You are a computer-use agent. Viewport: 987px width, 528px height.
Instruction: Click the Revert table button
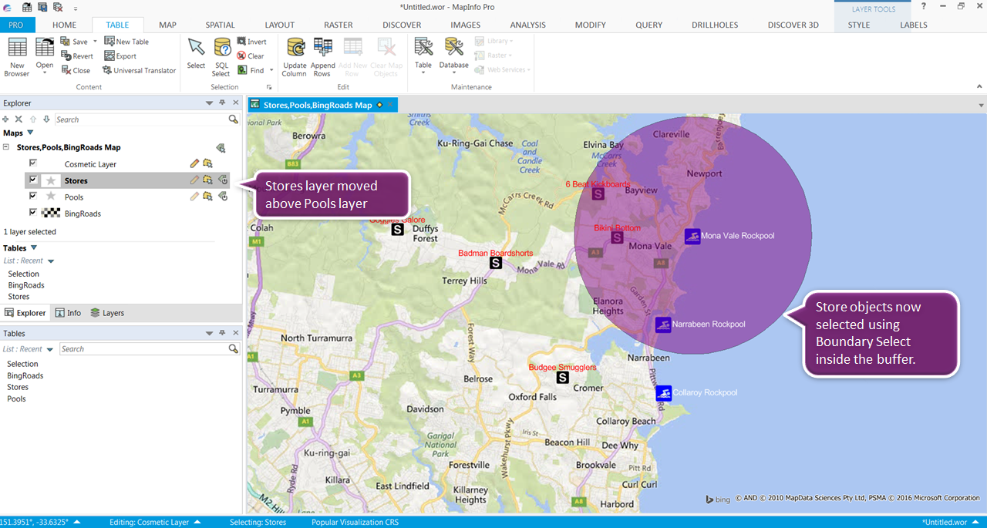click(x=76, y=56)
